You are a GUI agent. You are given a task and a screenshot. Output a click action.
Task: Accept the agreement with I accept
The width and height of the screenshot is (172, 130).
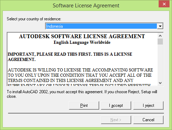(116, 105)
